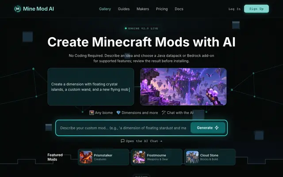This screenshot has width=283, height=177.
Task: Click the lightning bolt icon in Generate
Action: (x=217, y=128)
